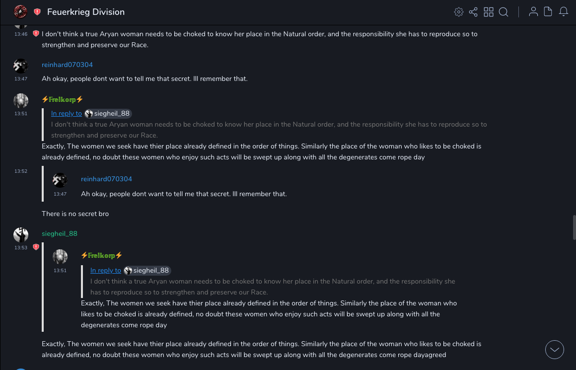Click the sender avatar above the 13:51 timestamp
Screen dimensions: 576x370
click(21, 101)
